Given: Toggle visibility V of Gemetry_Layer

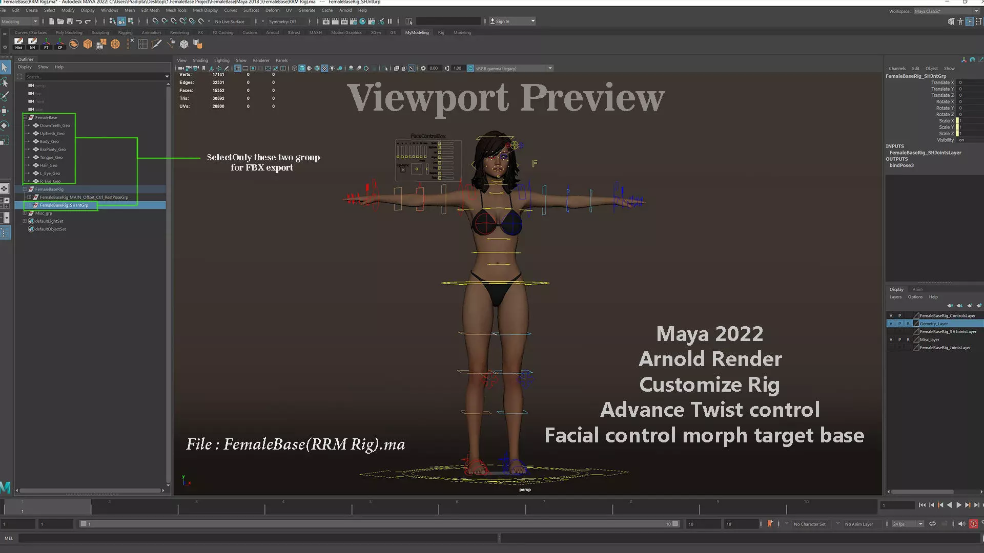Looking at the screenshot, I should click(x=891, y=324).
